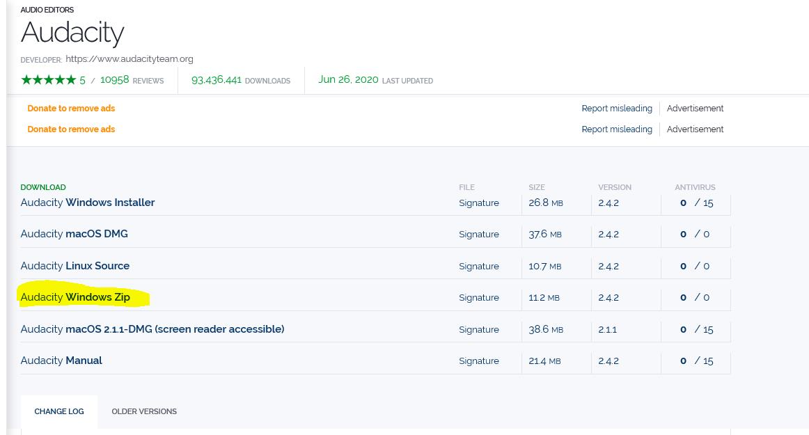Click the 2.4.2 version for Windows Installer
The height and width of the screenshot is (435, 809).
(608, 203)
